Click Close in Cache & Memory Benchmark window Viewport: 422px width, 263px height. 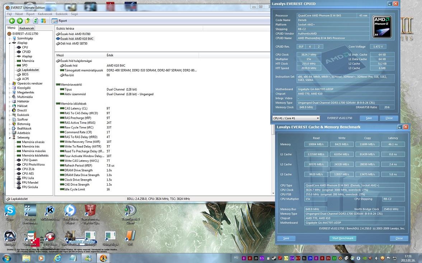pyautogui.click(x=399, y=238)
